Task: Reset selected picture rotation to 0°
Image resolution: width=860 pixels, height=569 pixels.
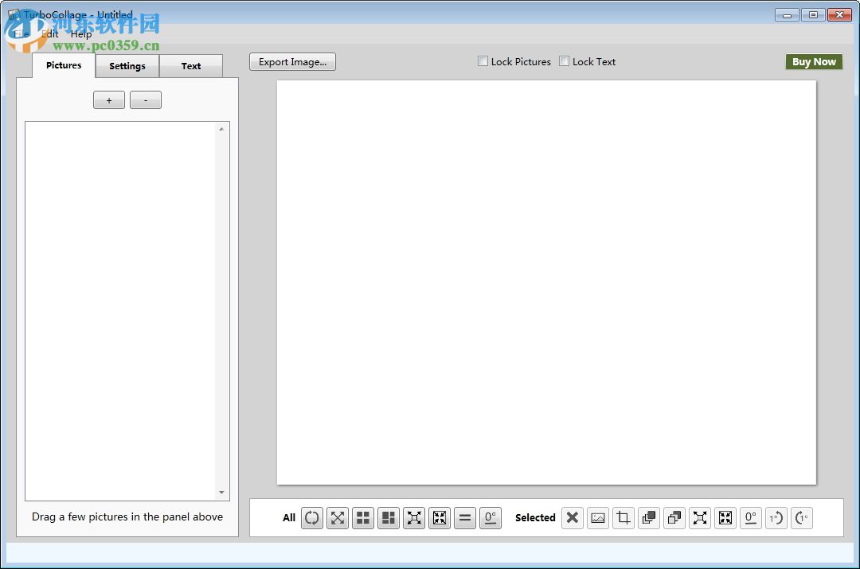Action: tap(751, 517)
